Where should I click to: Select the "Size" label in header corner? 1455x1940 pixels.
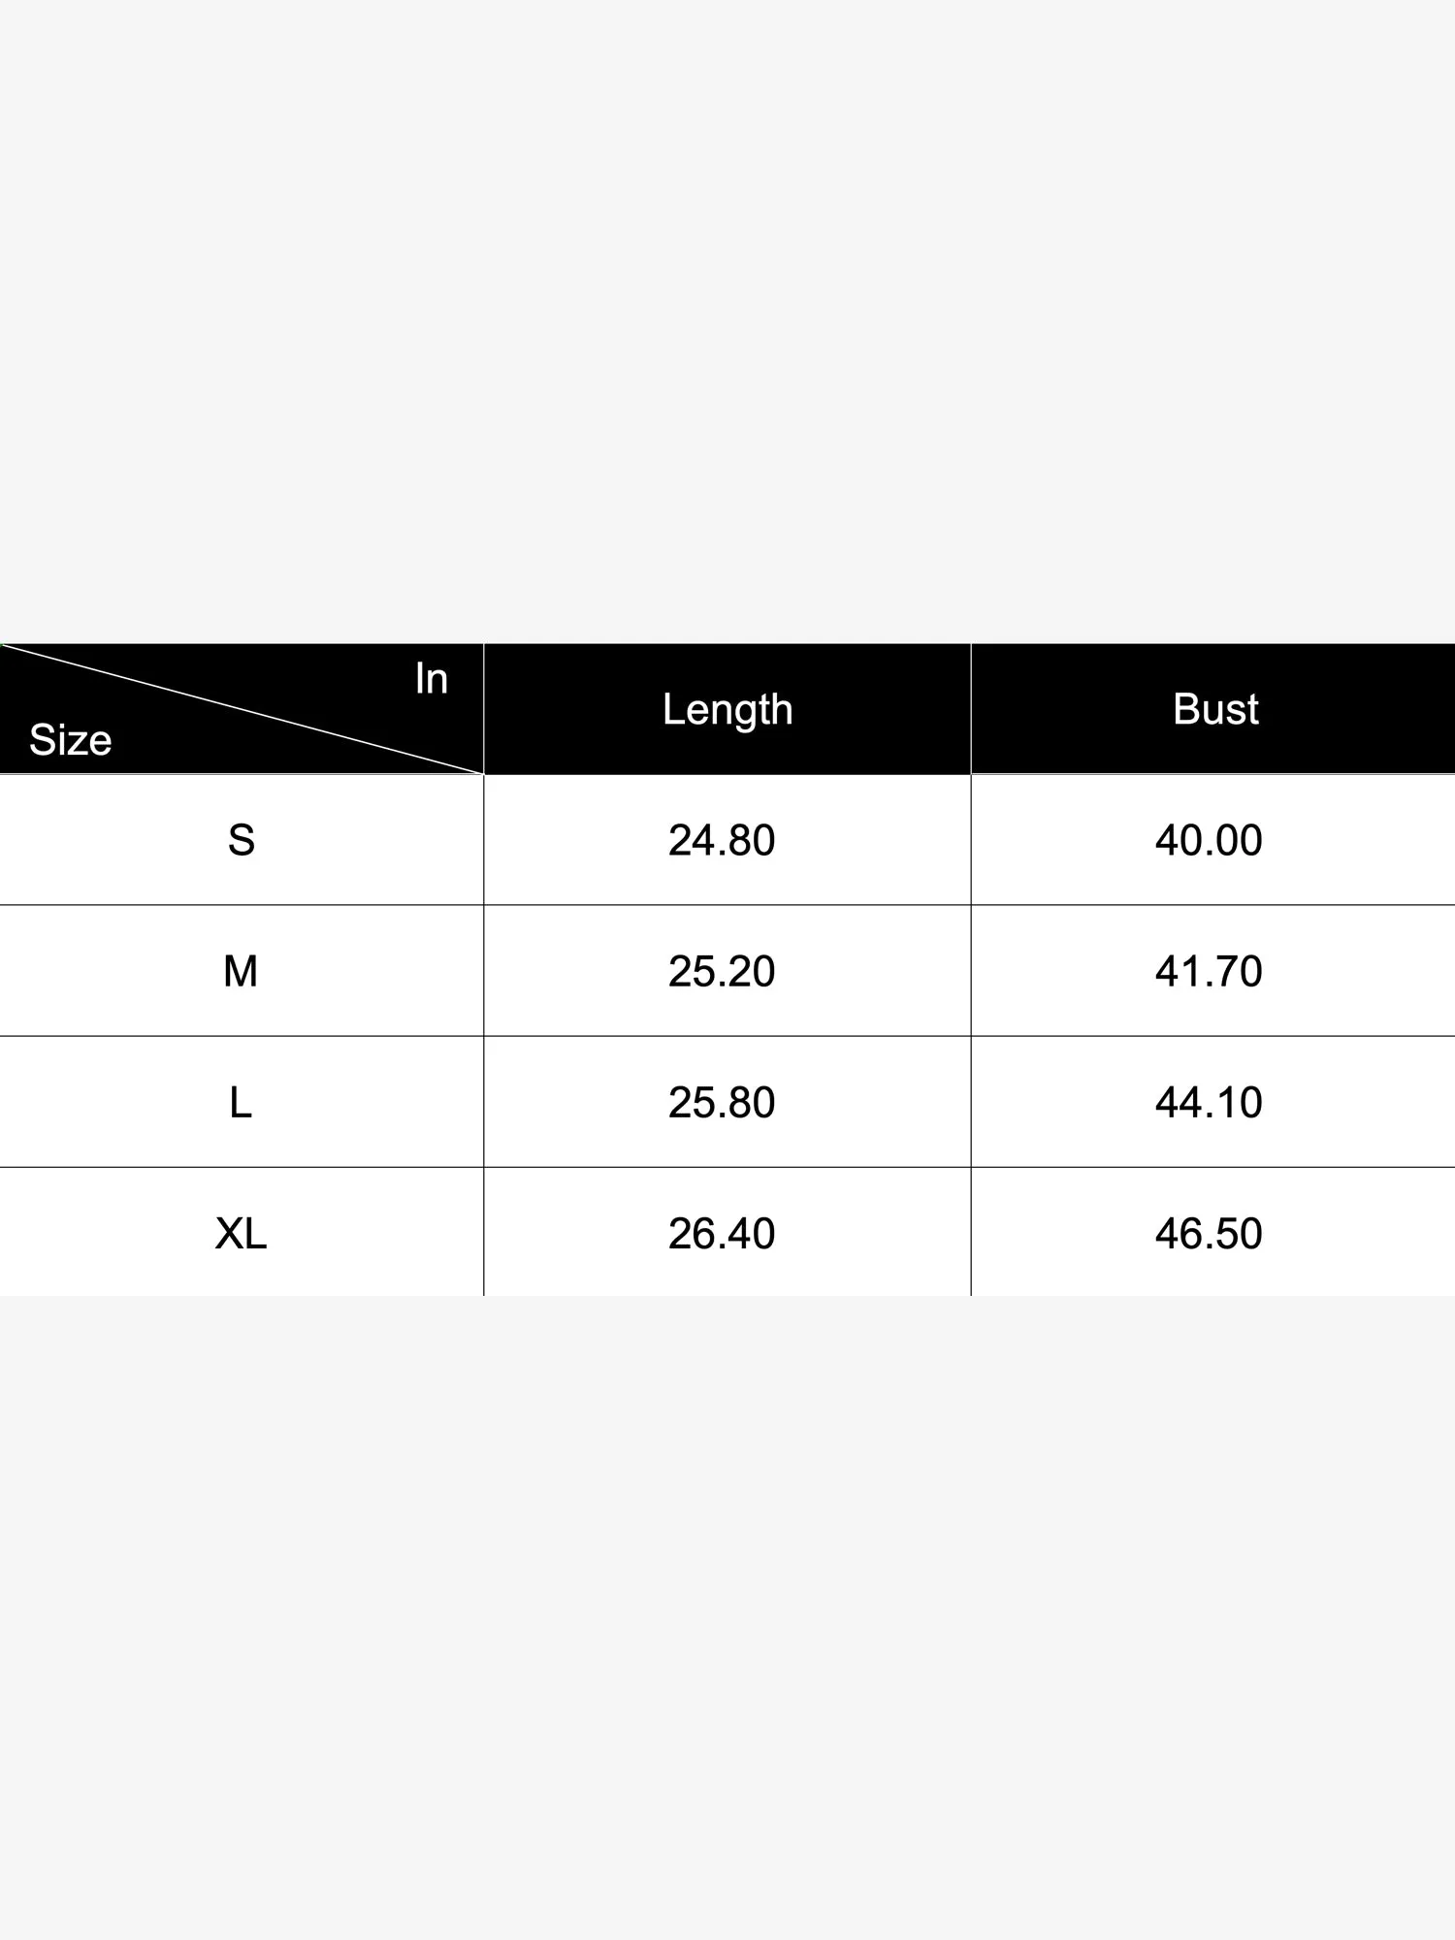[70, 740]
